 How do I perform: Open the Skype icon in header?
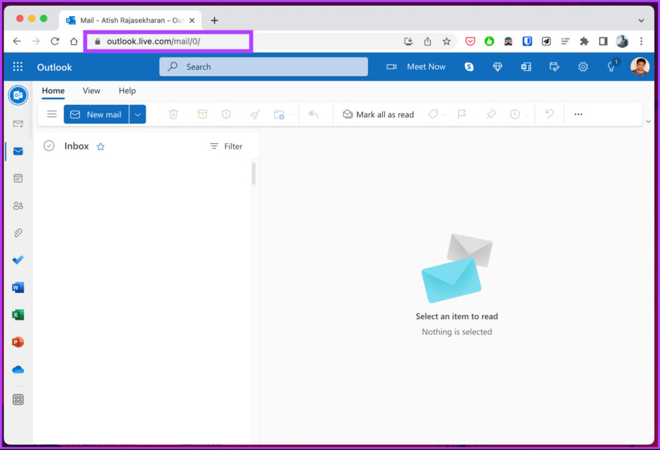tap(469, 67)
